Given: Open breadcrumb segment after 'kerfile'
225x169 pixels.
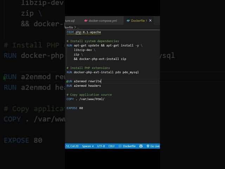Looking at the screenshot, I should (78, 27).
